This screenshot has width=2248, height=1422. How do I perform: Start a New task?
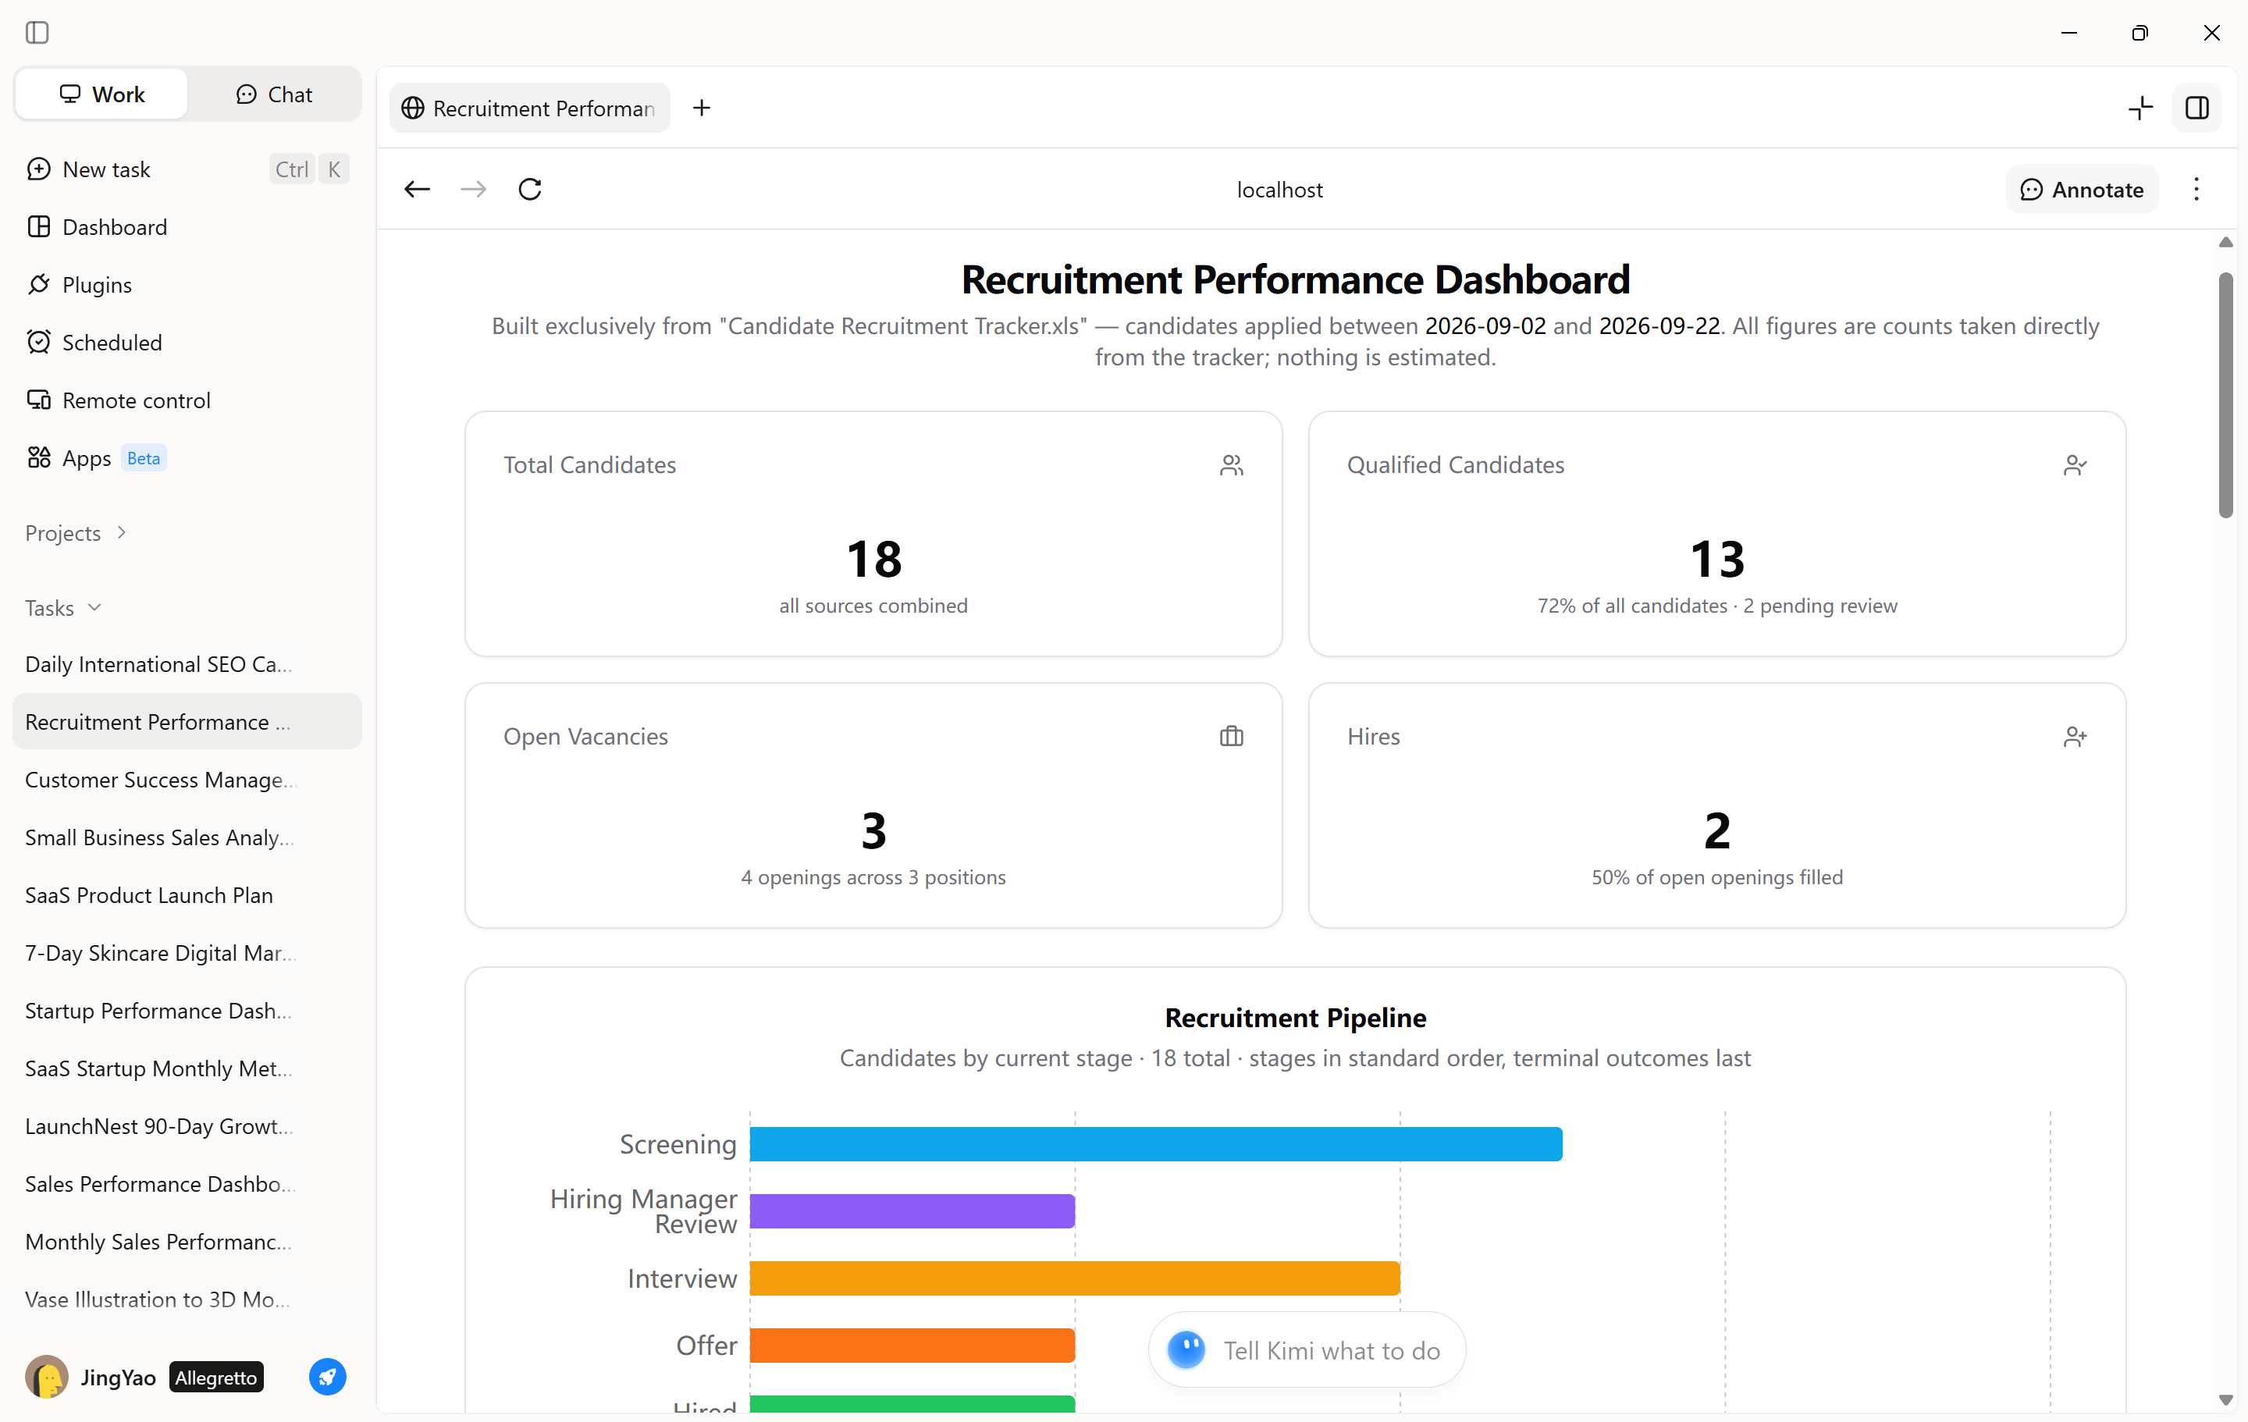pos(187,169)
